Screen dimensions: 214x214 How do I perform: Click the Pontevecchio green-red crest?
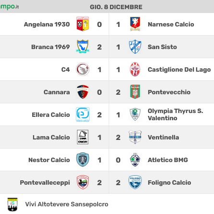click(135, 92)
